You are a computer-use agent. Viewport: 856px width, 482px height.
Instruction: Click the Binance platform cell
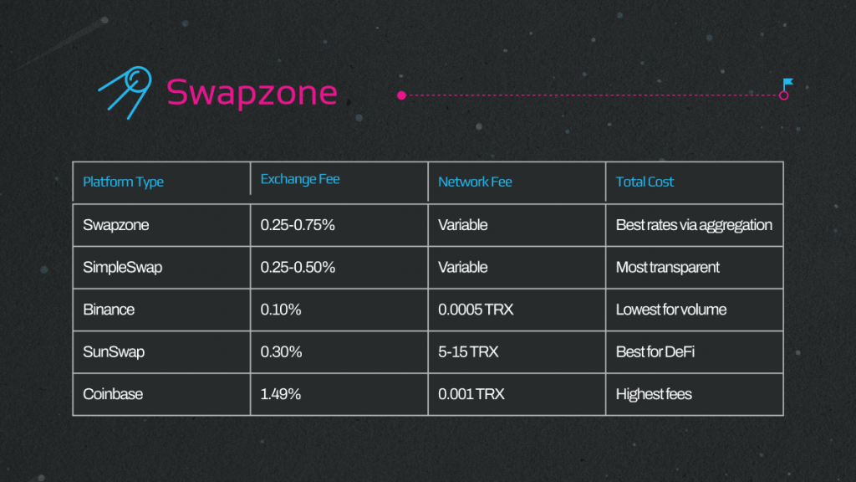[x=161, y=310]
